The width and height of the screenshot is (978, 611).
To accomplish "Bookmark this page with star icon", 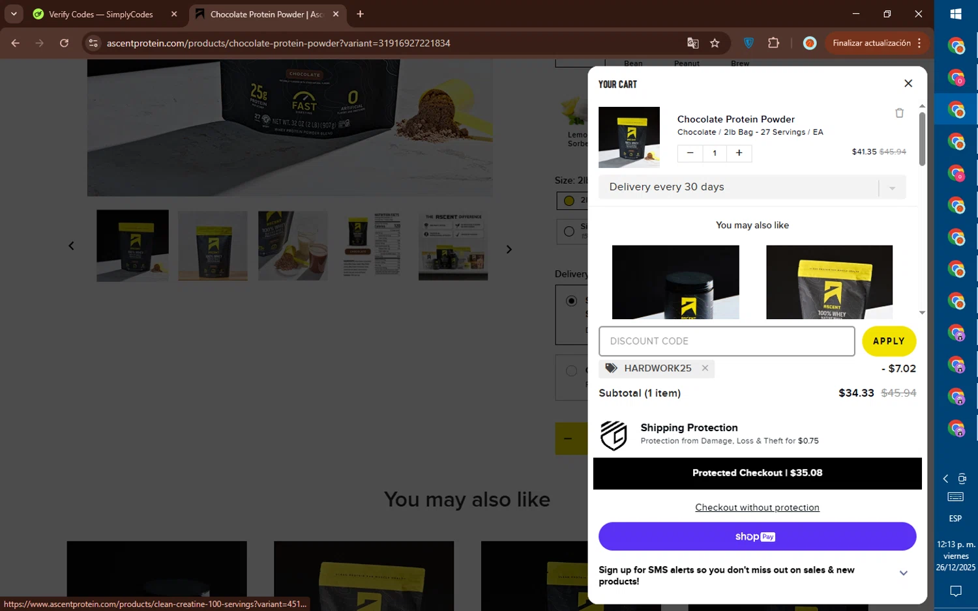I will (715, 43).
